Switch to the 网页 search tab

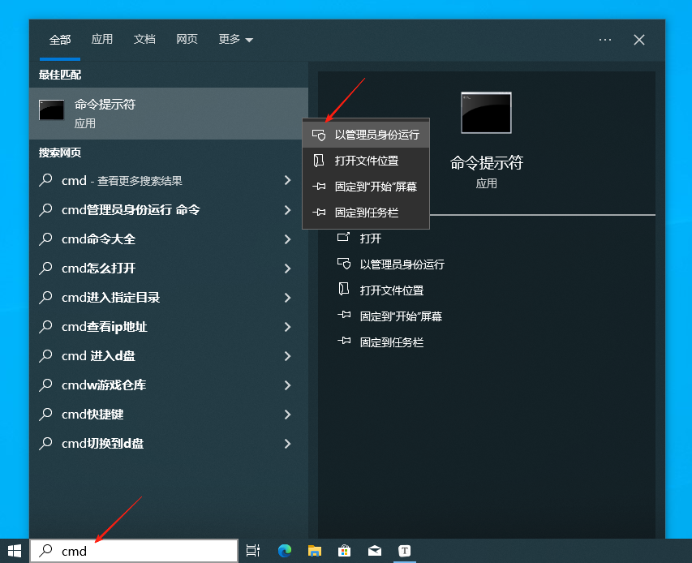[187, 40]
